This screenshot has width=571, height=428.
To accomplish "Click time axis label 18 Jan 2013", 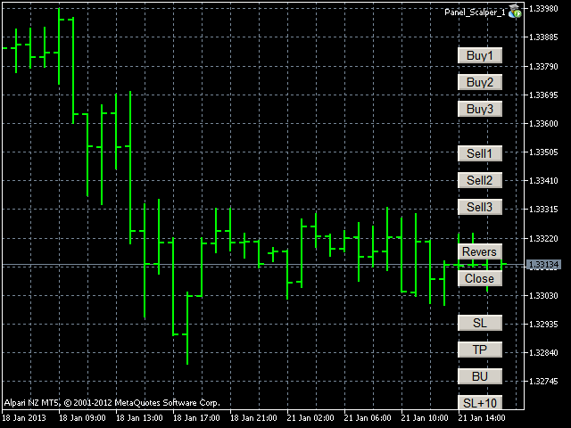I will click(x=24, y=418).
